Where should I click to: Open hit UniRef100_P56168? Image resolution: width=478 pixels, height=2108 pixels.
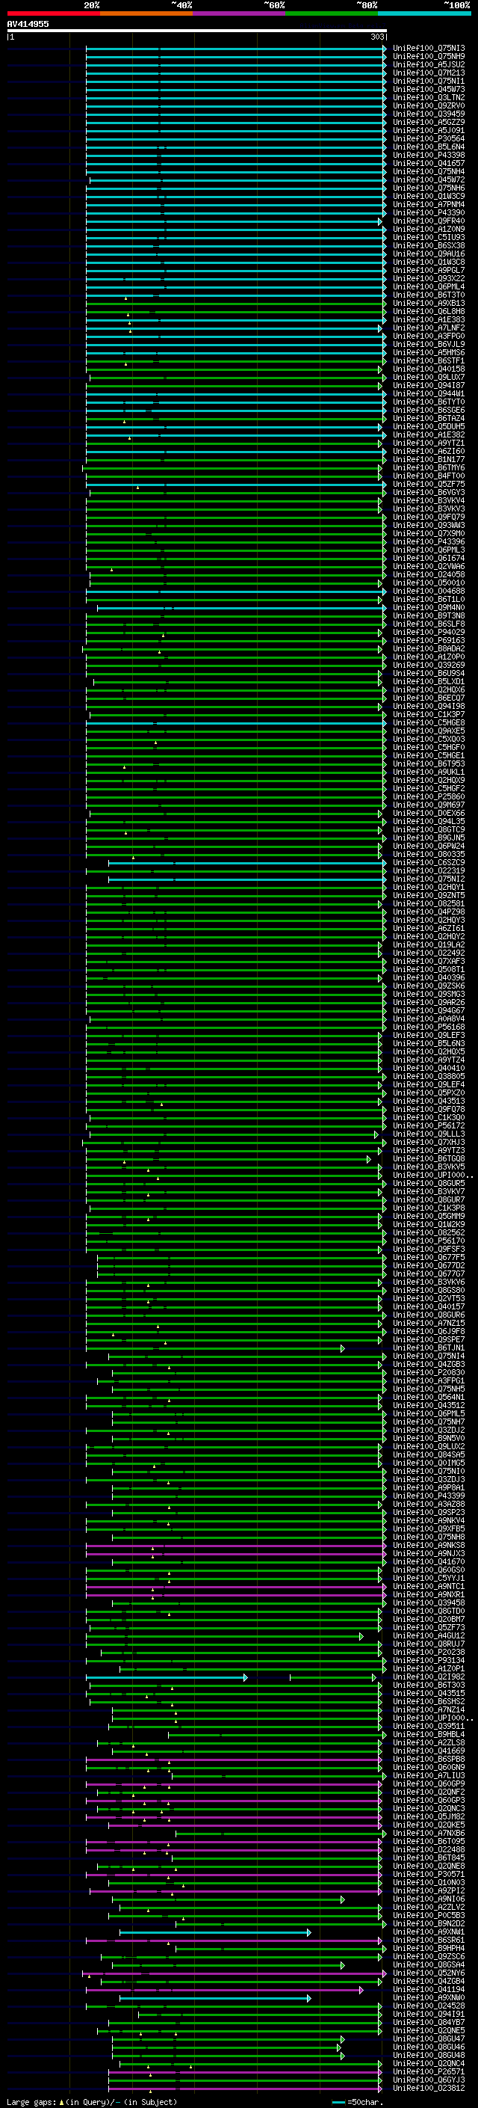(428, 1027)
